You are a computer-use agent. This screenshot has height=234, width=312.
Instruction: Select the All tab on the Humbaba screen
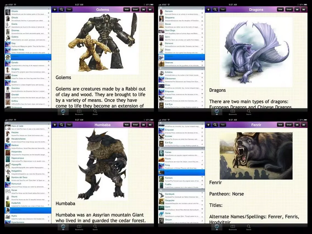pyautogui.click(x=63, y=227)
